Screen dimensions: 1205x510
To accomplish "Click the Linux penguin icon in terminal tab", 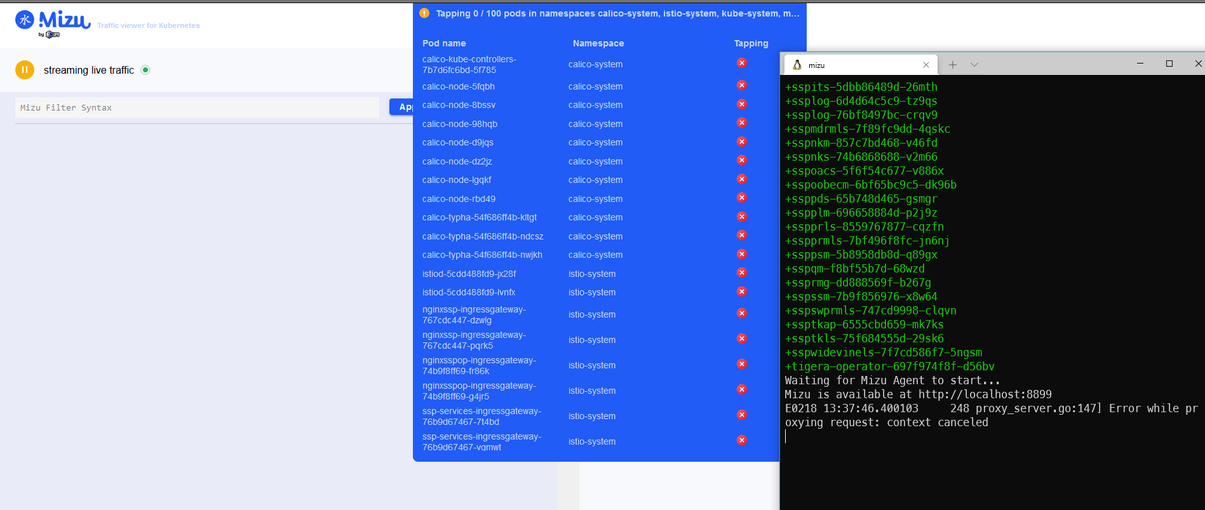I will pyautogui.click(x=797, y=65).
